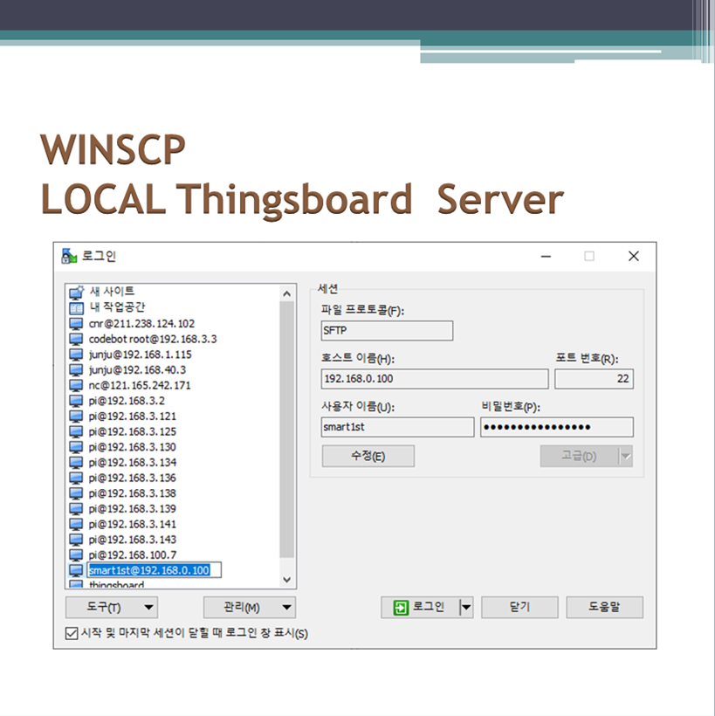Click monitor icon beside codebot root@192.168.3.3

click(x=76, y=340)
